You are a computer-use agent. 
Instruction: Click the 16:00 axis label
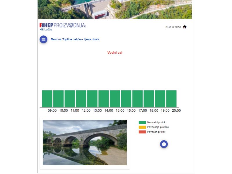click(x=131, y=110)
